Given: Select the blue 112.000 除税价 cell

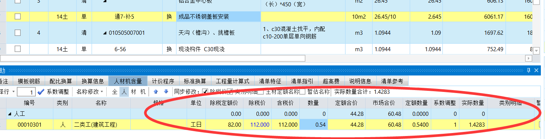Looking at the screenshot, I should pos(257,124).
